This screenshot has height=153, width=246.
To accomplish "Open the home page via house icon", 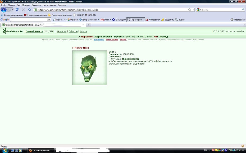I will (x=29, y=10).
